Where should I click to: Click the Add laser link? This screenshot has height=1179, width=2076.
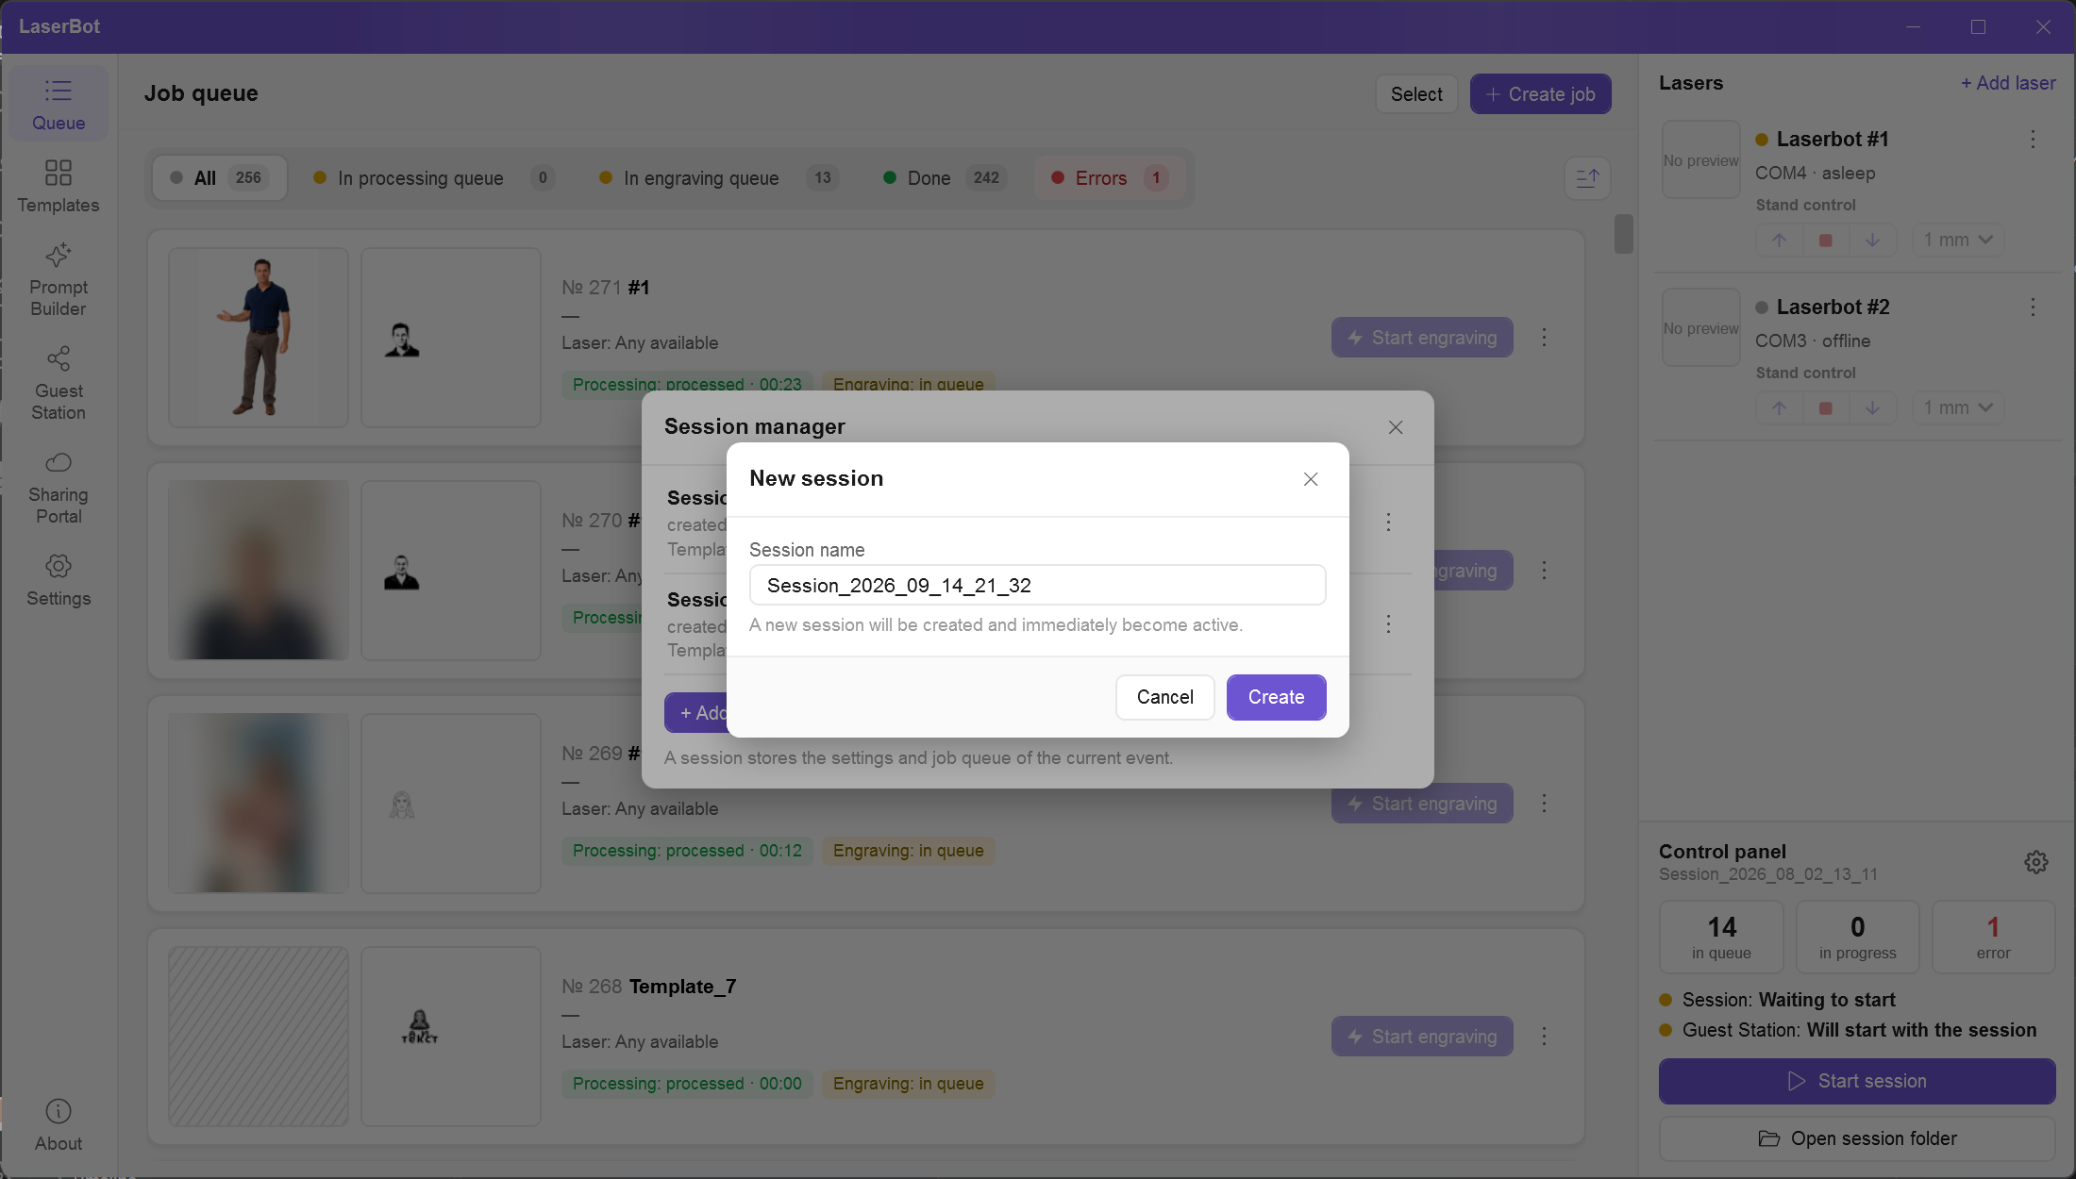pyautogui.click(x=2008, y=83)
